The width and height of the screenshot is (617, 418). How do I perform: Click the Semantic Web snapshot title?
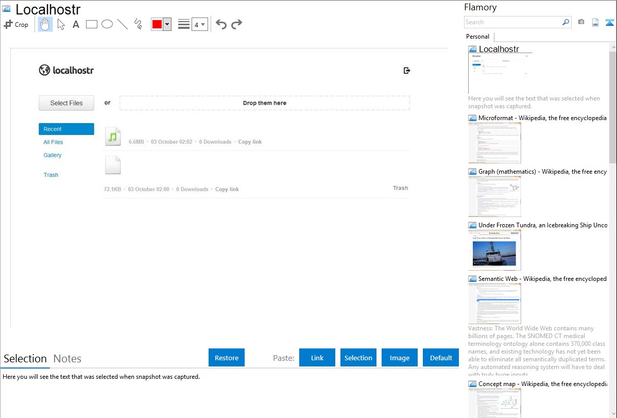[x=543, y=278]
